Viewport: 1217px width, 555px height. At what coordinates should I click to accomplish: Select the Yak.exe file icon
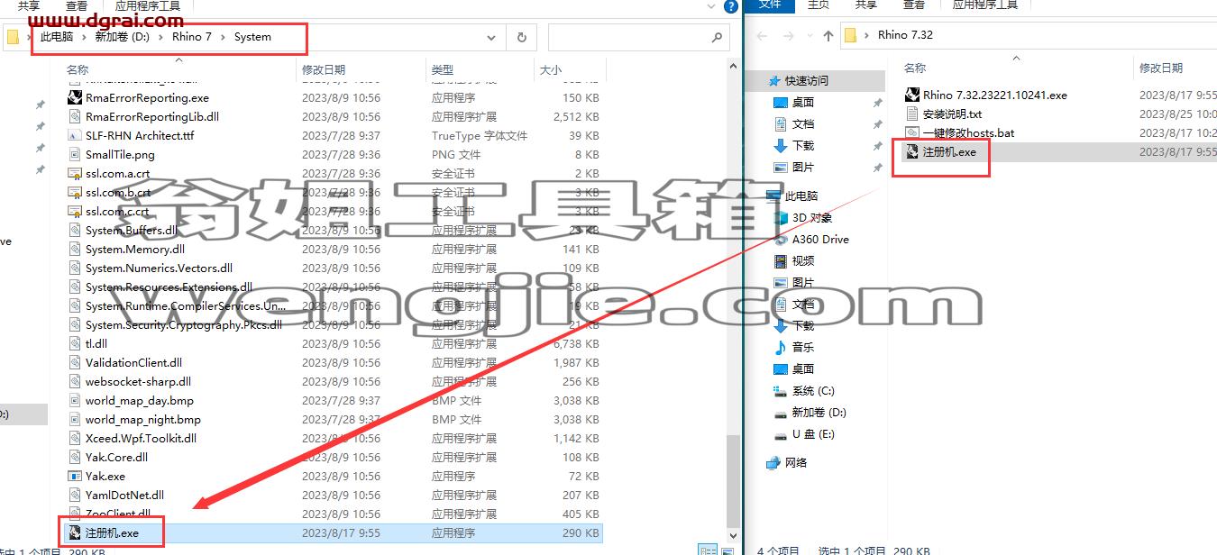pyautogui.click(x=76, y=477)
